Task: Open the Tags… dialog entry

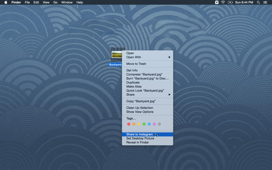Action: [x=131, y=118]
